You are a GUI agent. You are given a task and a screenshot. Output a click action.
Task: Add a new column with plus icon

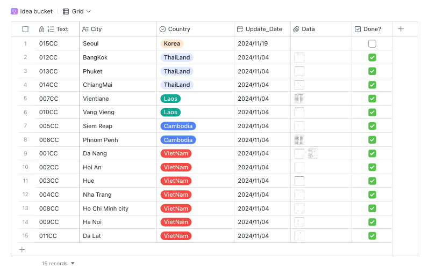401,29
